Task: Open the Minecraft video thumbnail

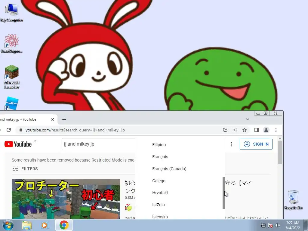Action: pos(66,199)
